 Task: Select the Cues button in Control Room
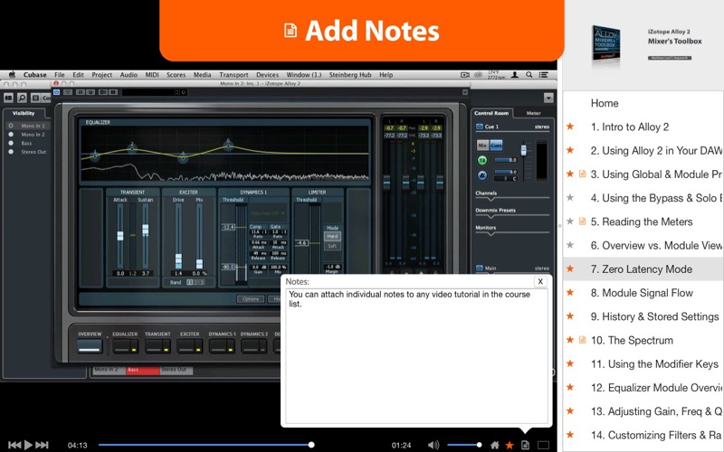pyautogui.click(x=496, y=146)
